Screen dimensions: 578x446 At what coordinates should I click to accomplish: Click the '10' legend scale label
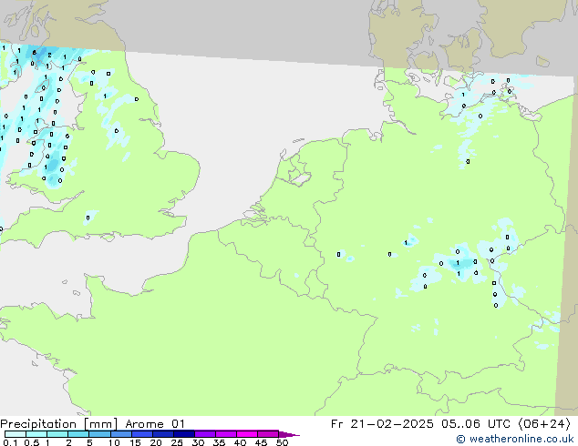(114, 442)
